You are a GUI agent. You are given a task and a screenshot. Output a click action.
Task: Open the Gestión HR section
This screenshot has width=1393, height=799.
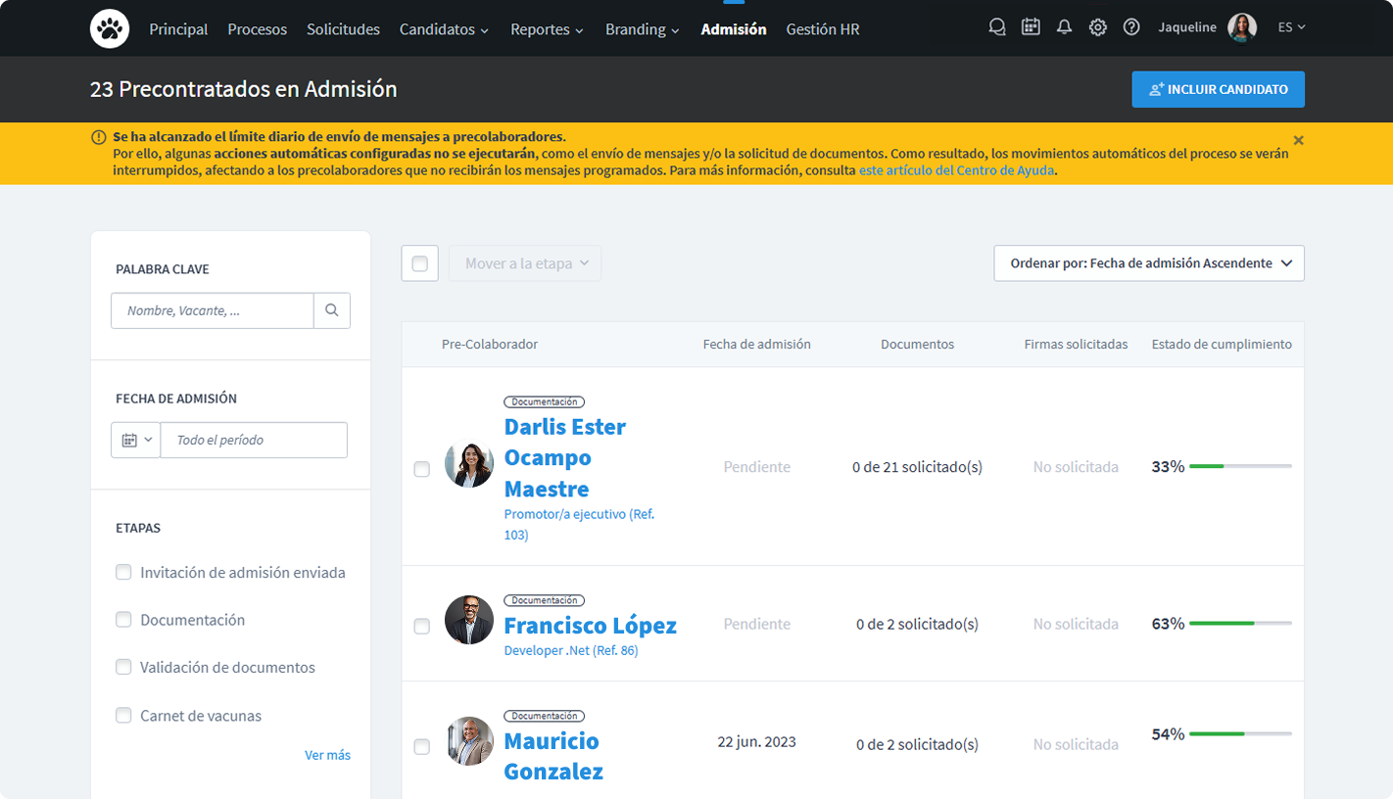[822, 29]
